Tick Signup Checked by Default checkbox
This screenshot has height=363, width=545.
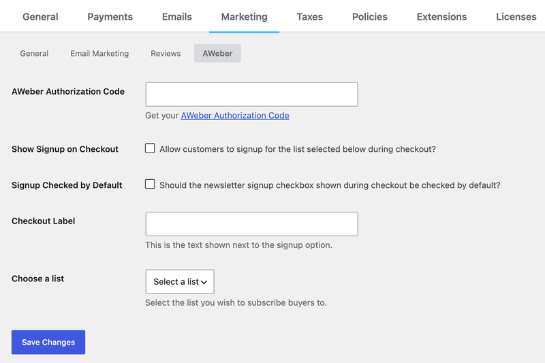point(150,184)
